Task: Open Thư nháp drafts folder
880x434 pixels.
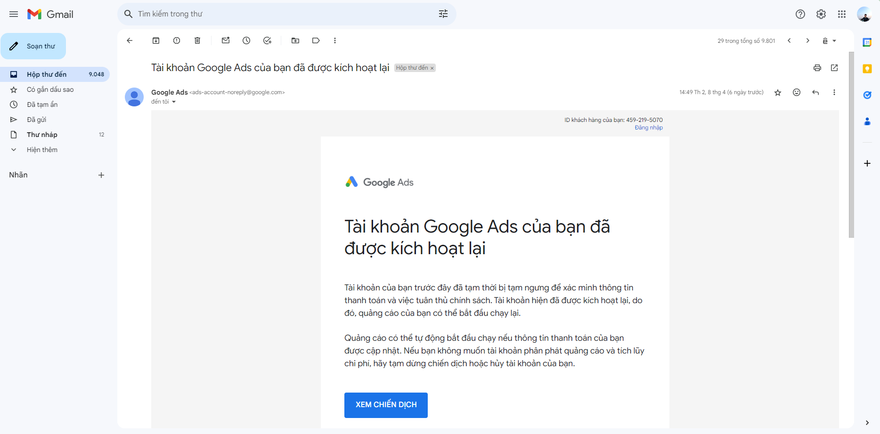Action: (55, 135)
